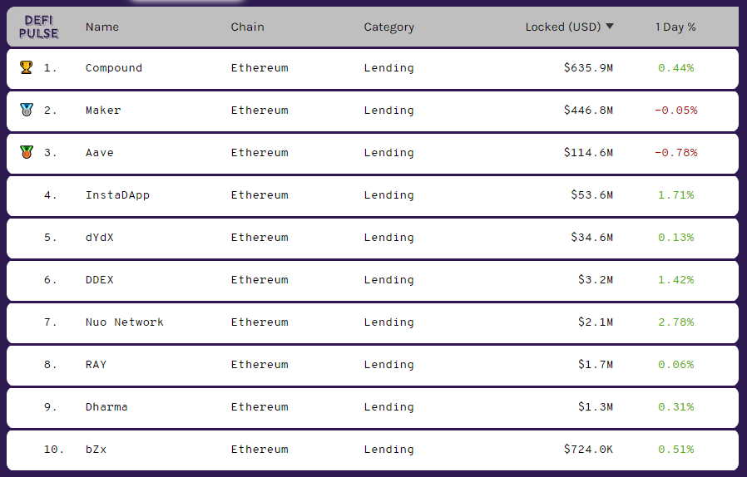Sort by the Category column header

pos(388,27)
